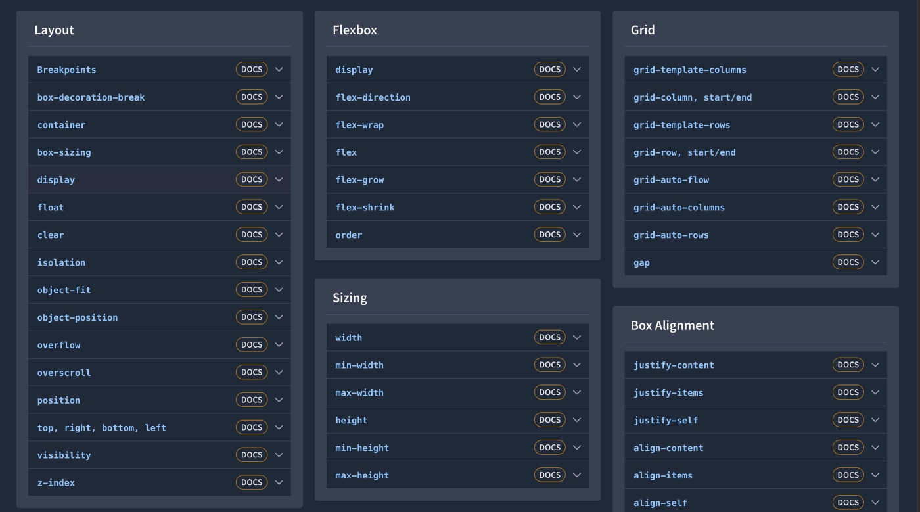Select the float property link
The image size is (920, 512).
tap(51, 207)
